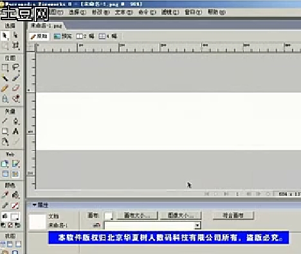This screenshot has width=301, height=254.
Task: Click the white canvas area
Action: pyautogui.click(x=169, y=121)
